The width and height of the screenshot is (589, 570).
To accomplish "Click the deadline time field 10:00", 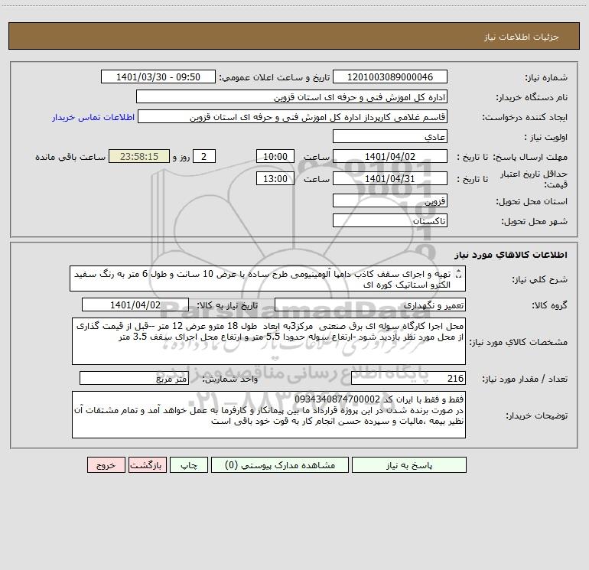I will tap(275, 156).
